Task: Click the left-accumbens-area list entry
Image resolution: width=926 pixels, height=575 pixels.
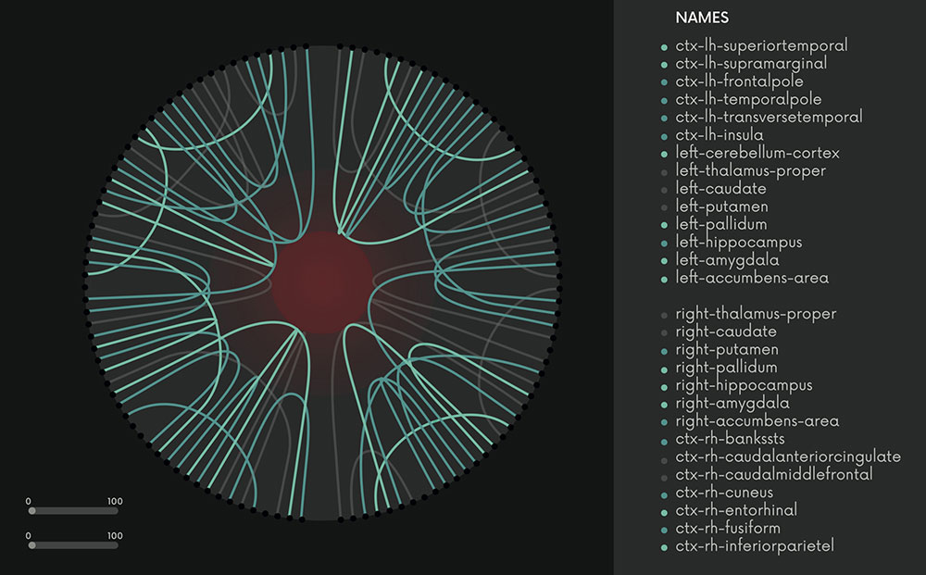Action: click(x=752, y=278)
